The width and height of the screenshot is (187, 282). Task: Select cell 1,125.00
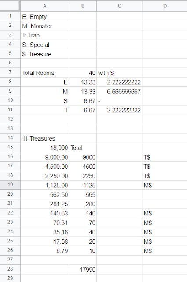tap(45, 185)
